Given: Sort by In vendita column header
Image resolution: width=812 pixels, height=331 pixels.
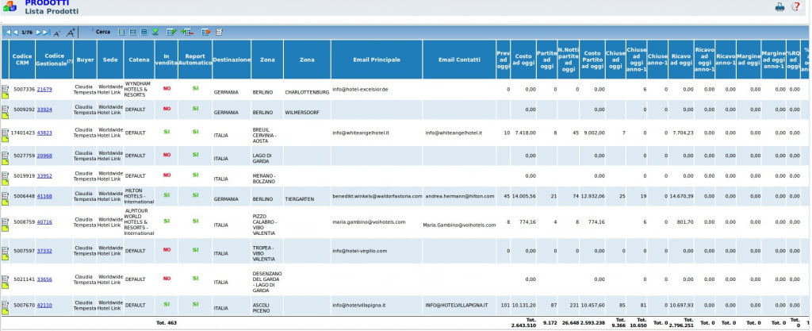Looking at the screenshot, I should [167, 60].
